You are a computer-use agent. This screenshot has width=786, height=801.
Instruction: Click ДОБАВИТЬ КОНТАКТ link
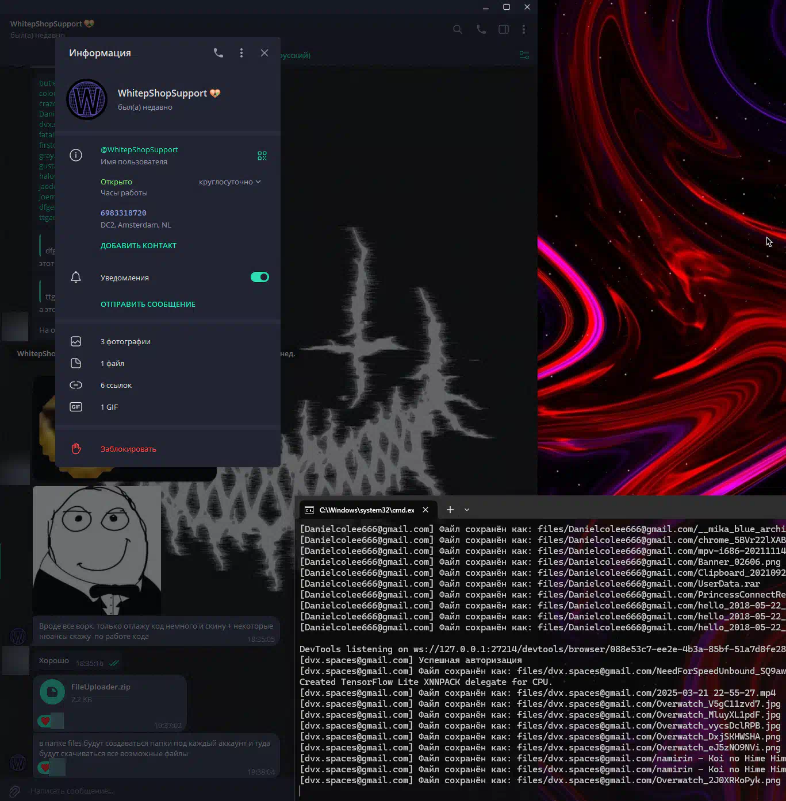(x=139, y=246)
